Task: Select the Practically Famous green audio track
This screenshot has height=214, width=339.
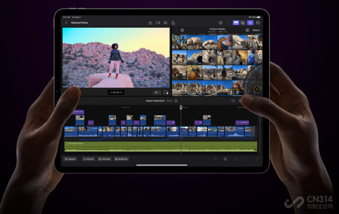Action: click(161, 147)
